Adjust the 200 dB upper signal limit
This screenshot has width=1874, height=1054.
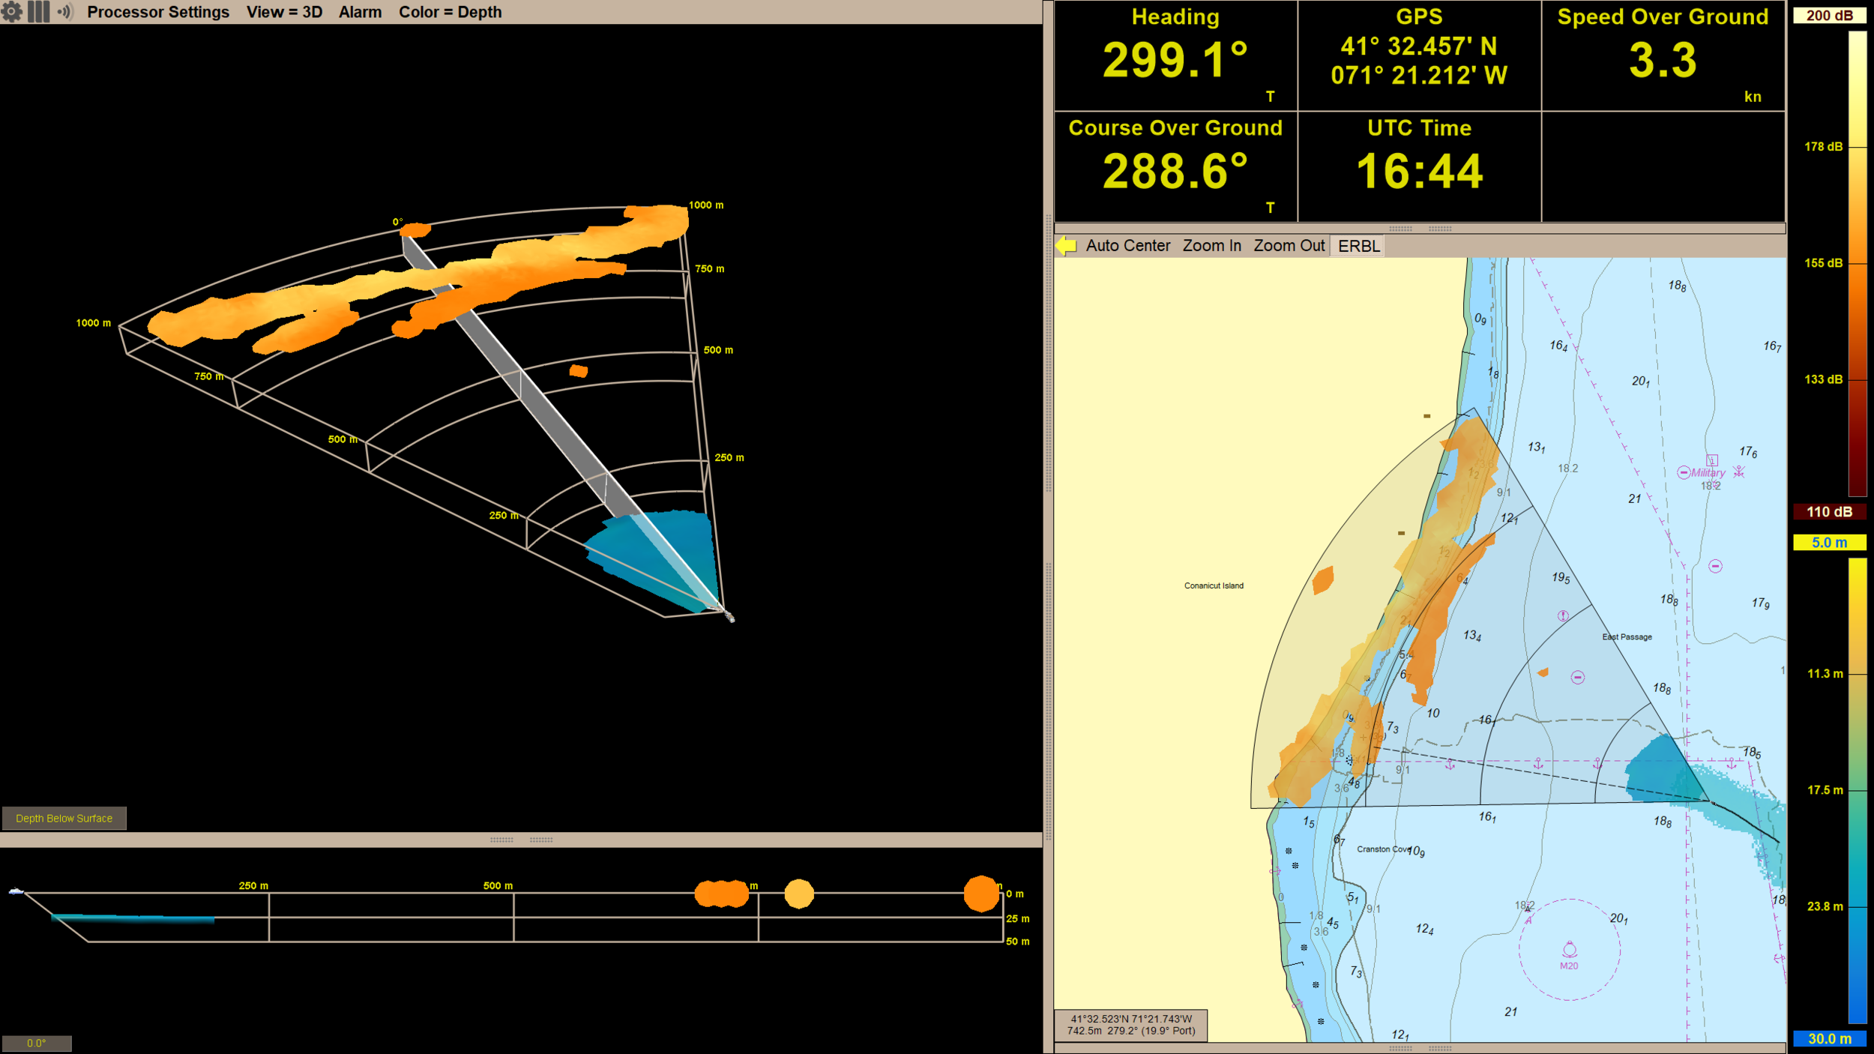[1831, 14]
